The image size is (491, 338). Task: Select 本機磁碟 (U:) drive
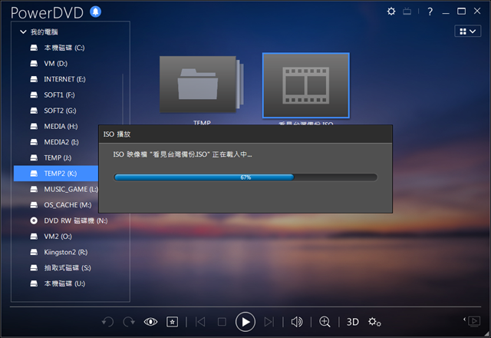tap(64, 283)
